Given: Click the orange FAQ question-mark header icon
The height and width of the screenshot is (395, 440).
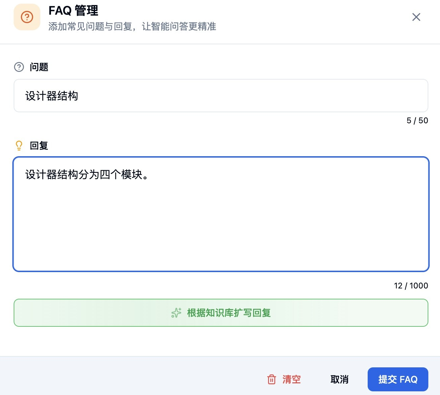Looking at the screenshot, I should click(27, 17).
